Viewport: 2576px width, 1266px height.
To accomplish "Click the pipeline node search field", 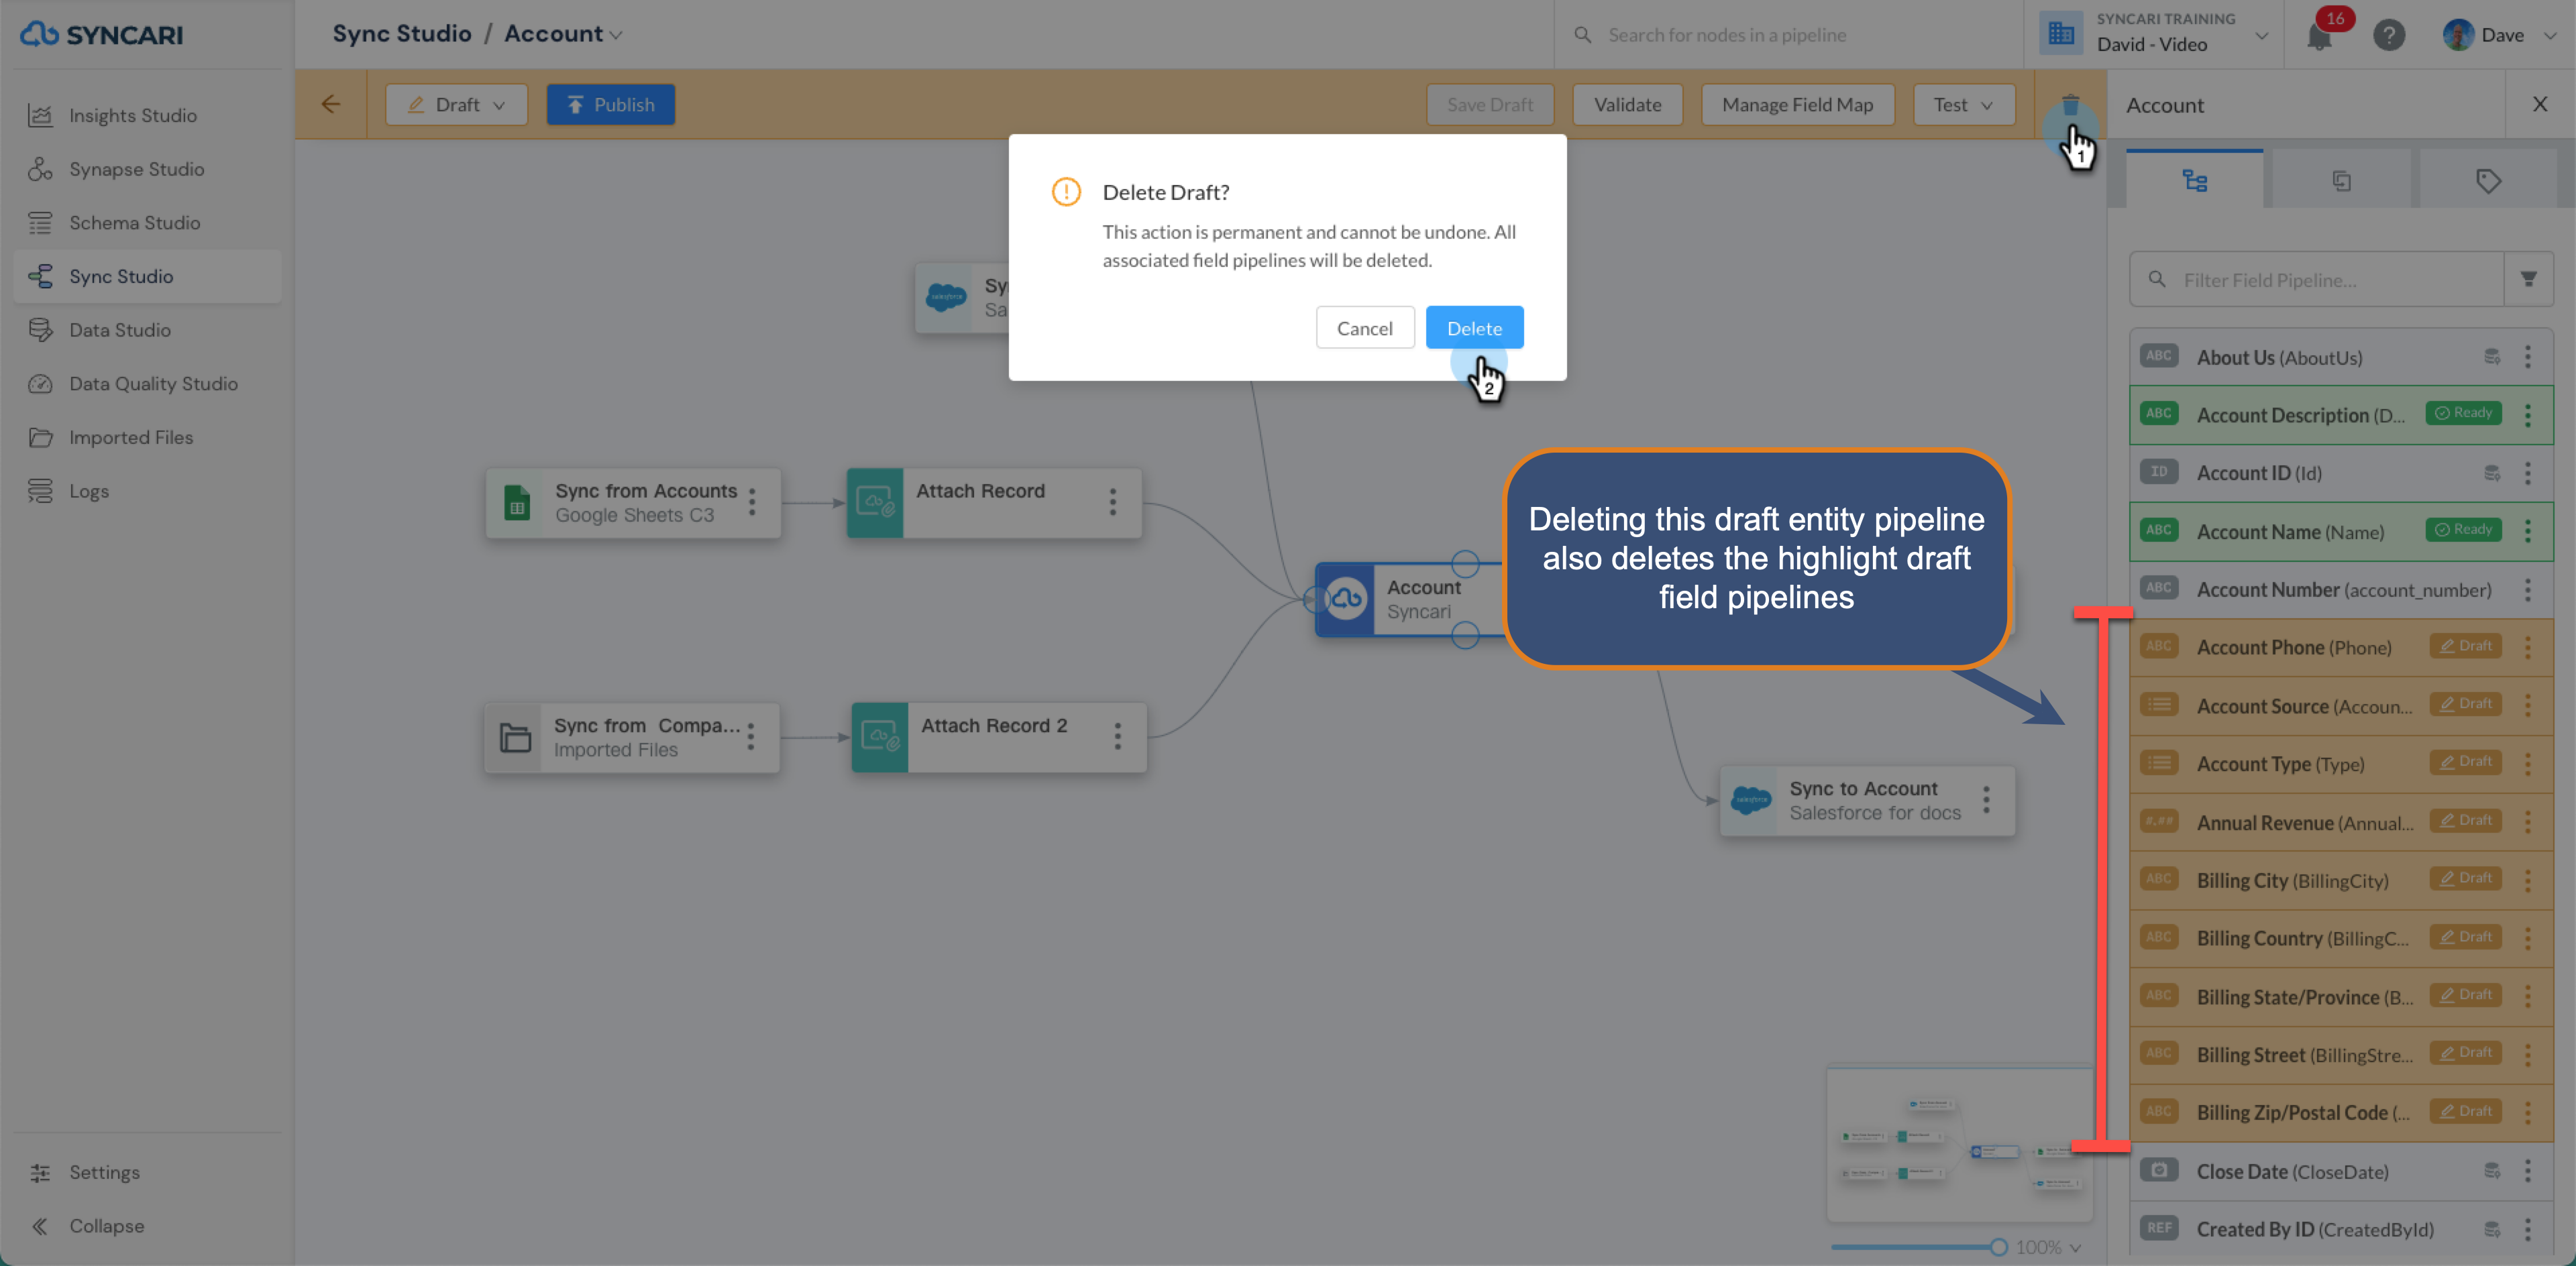I will pos(1790,35).
